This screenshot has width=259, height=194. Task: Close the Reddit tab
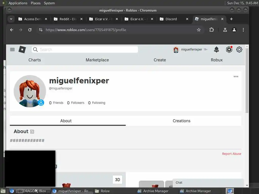(81, 19)
